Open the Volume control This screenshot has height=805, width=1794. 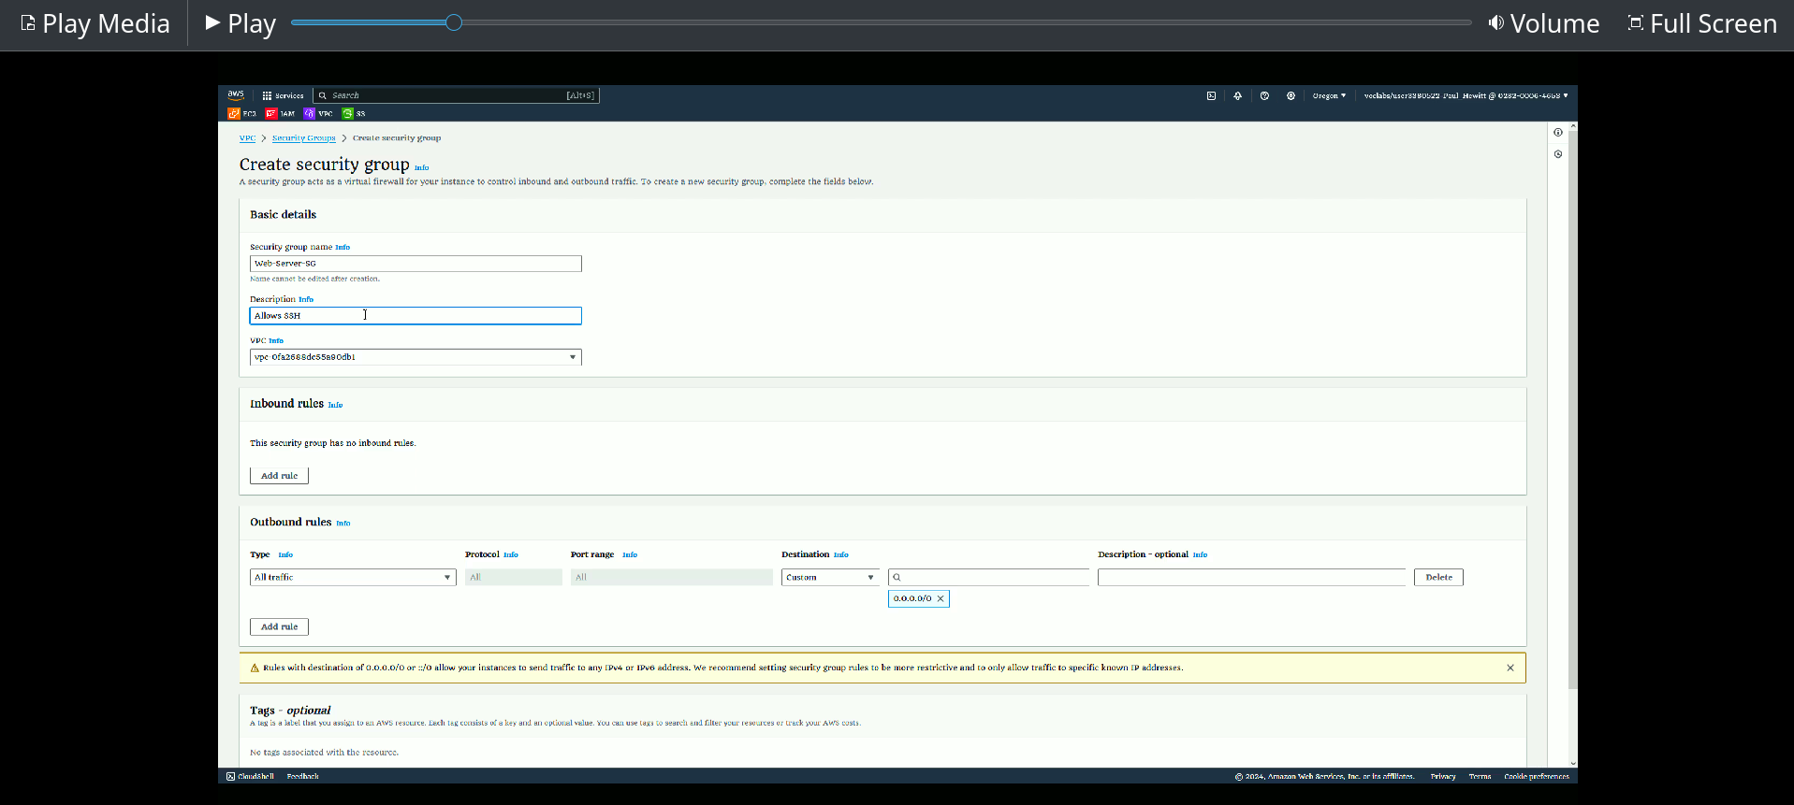pos(1544,23)
